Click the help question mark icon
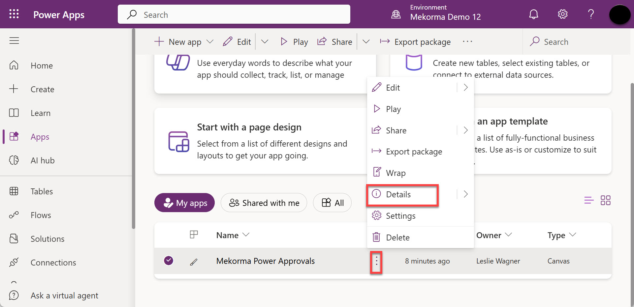The width and height of the screenshot is (634, 307). coord(591,14)
